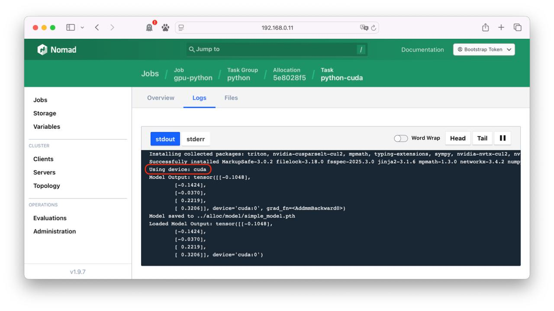Open the gpu-python job breadcrumb
The image size is (554, 311).
[x=193, y=74]
